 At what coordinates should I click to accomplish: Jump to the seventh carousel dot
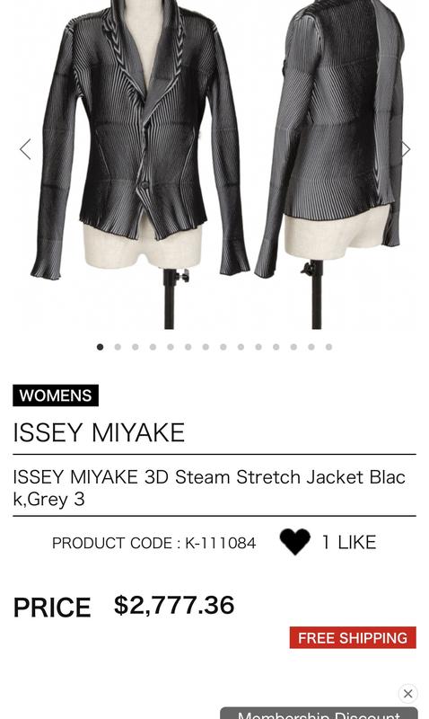tap(206, 347)
